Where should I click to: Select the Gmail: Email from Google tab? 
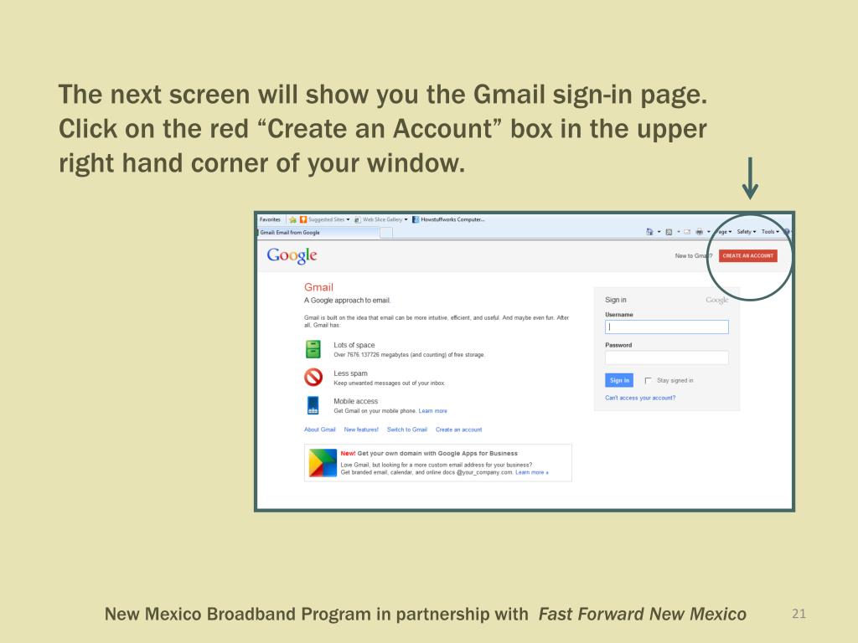coord(318,233)
